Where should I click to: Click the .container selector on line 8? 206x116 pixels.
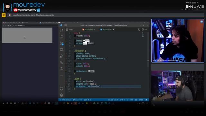[79, 51]
